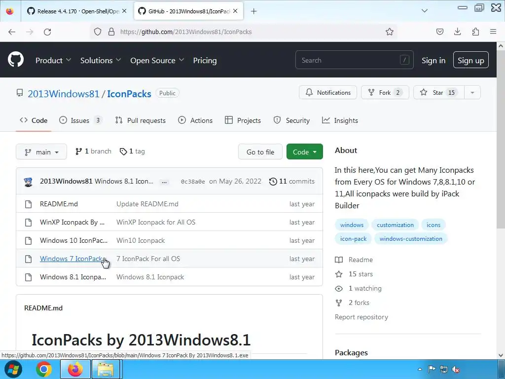
Task: List all tabs dropdown chevron
Action: 425,11
